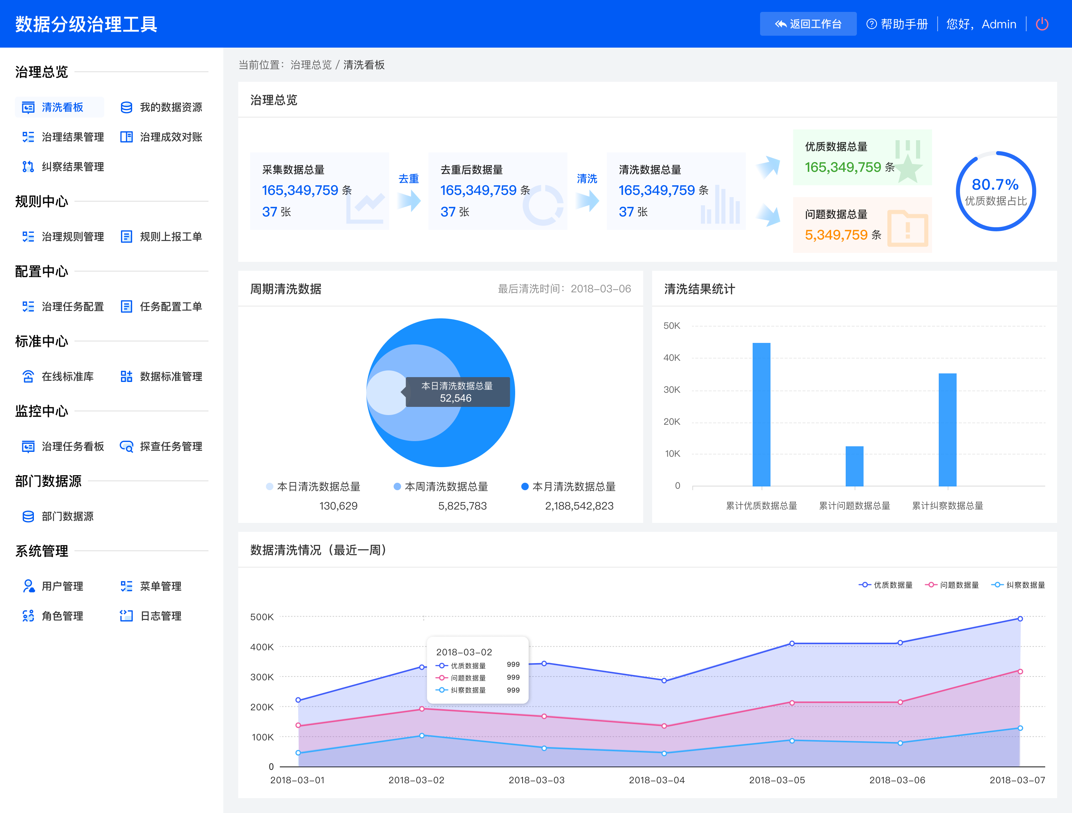Click the 治理成效对账 icon

tap(127, 137)
